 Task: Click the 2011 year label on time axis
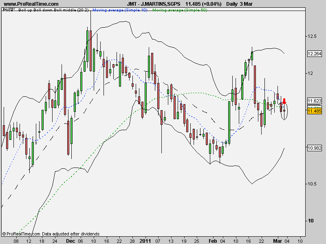(x=145, y=241)
